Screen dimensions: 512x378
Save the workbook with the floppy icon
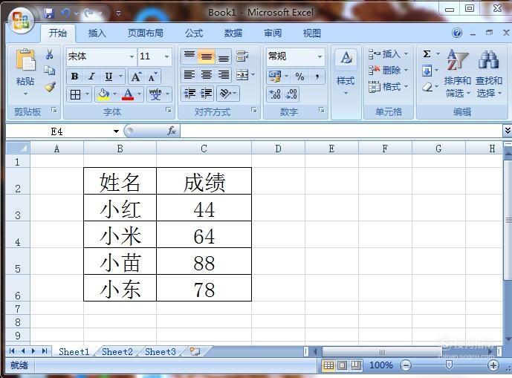49,13
